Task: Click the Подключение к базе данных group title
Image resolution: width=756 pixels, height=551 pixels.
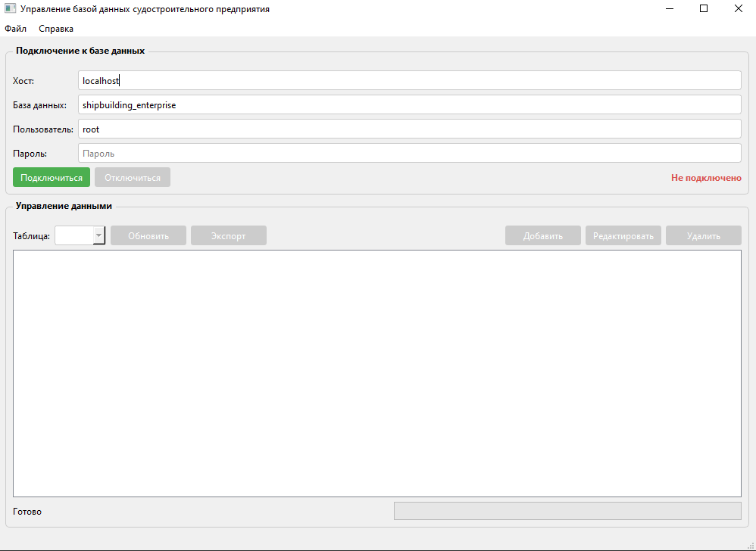Action: point(80,51)
